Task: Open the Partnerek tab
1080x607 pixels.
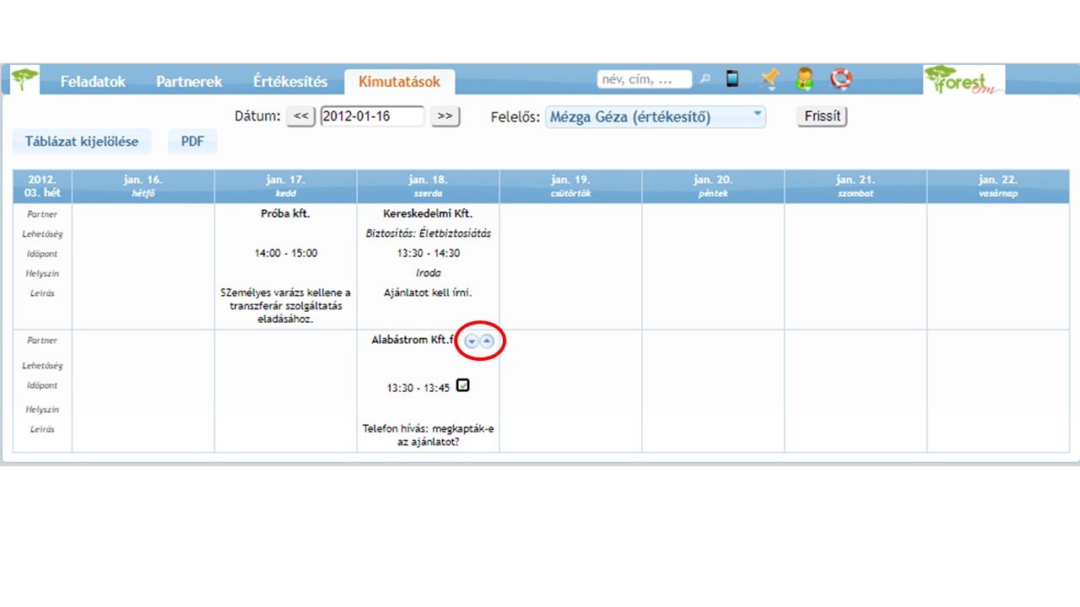Action: 189,82
